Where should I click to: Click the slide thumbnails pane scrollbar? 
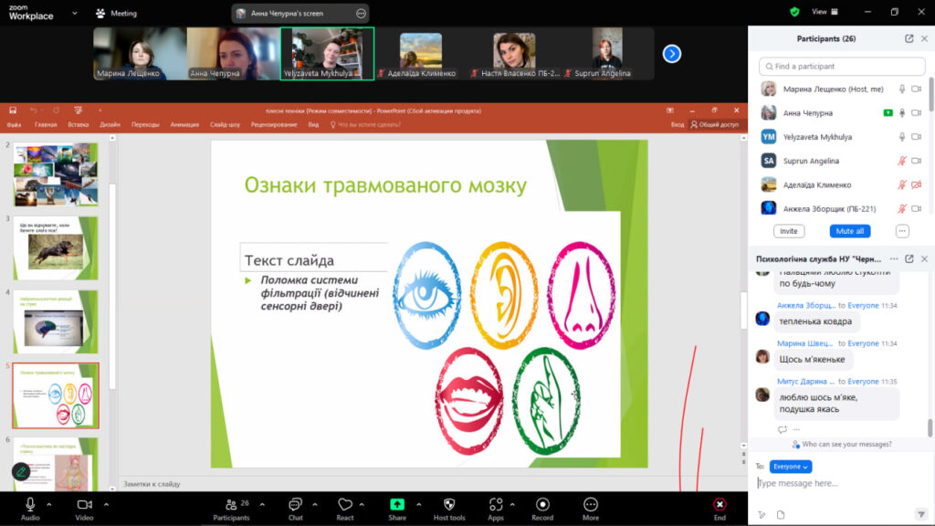(x=112, y=286)
